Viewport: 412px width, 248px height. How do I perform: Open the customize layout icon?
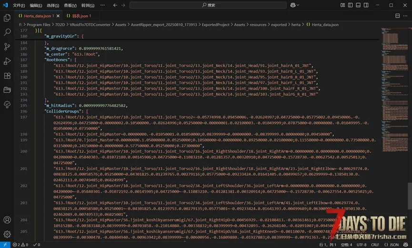pos(342,5)
